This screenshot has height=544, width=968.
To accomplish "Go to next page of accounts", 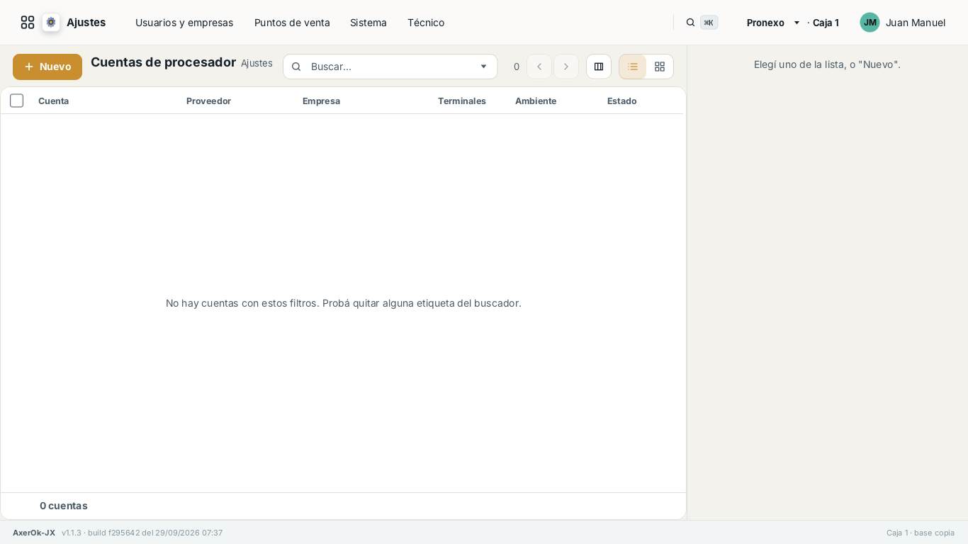I will pyautogui.click(x=566, y=67).
